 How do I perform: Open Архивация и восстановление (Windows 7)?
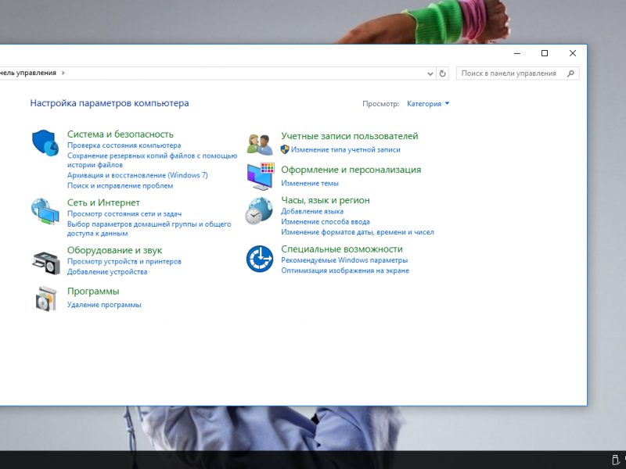click(x=138, y=175)
